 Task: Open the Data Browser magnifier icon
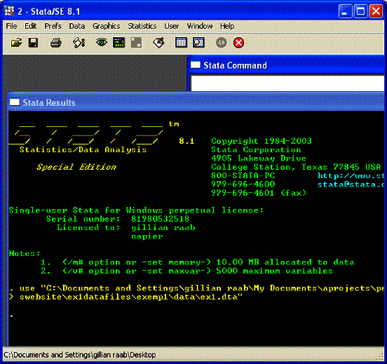pyautogui.click(x=198, y=43)
